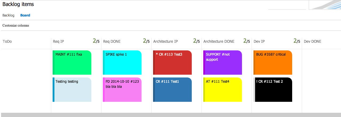Click the Dev DONE column header
This screenshot has width=341, height=117.
[x=312, y=41]
